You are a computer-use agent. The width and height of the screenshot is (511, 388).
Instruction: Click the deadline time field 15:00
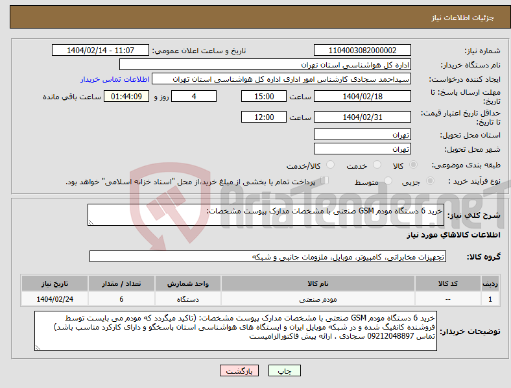(264, 96)
